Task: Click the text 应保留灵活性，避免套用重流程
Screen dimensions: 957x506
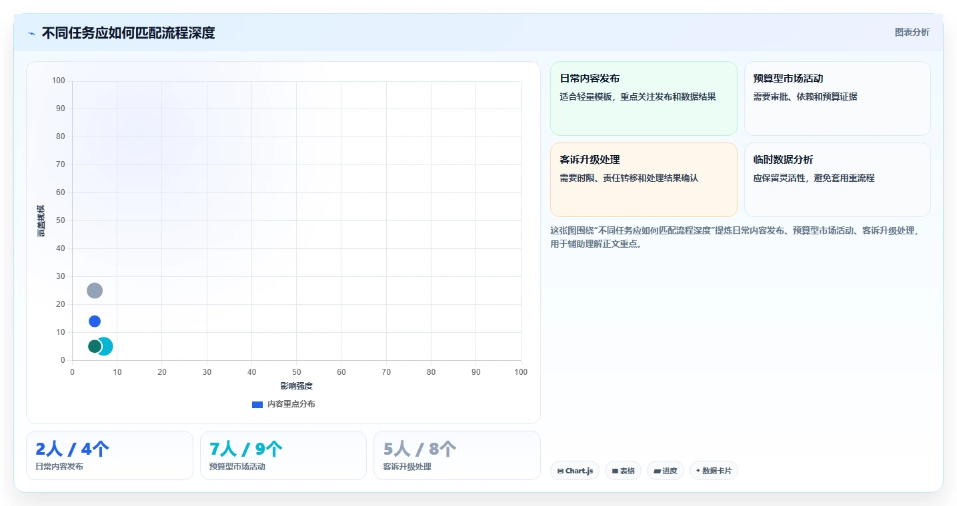Action: [814, 178]
